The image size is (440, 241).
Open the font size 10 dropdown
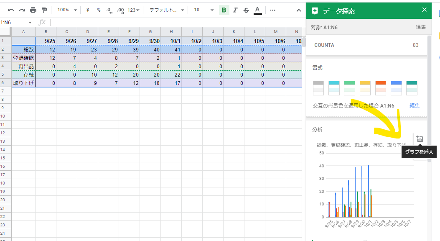[x=204, y=10]
